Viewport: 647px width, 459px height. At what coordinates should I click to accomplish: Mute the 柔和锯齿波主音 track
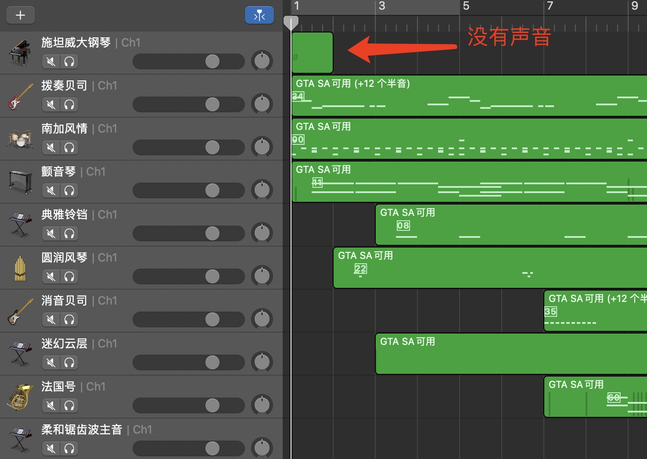pos(51,448)
